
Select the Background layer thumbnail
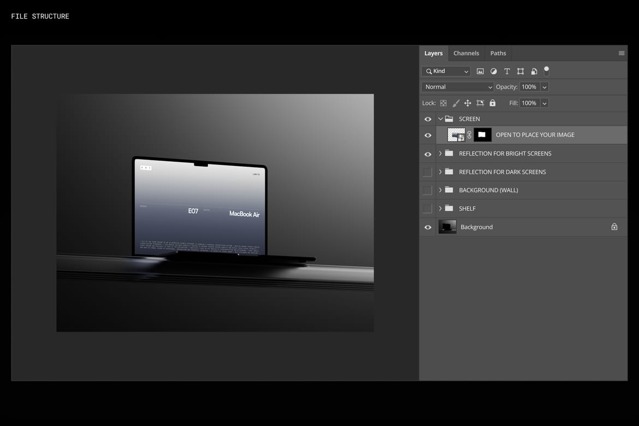tap(447, 227)
